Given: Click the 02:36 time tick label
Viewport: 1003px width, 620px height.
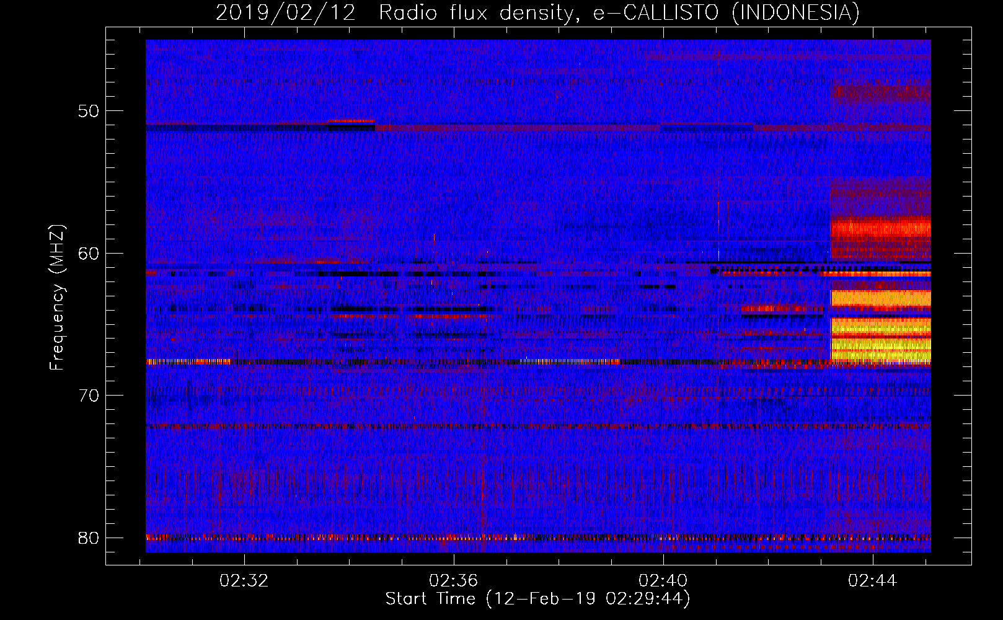Looking at the screenshot, I should (454, 580).
